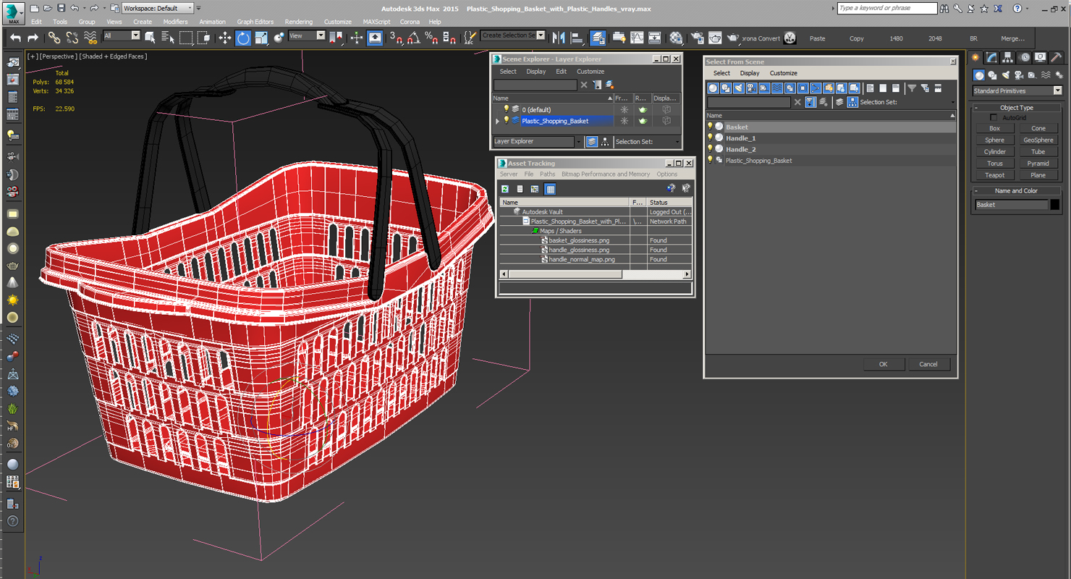Image resolution: width=1071 pixels, height=579 pixels.
Task: Click the Merge... toolbar button
Action: click(x=1012, y=38)
